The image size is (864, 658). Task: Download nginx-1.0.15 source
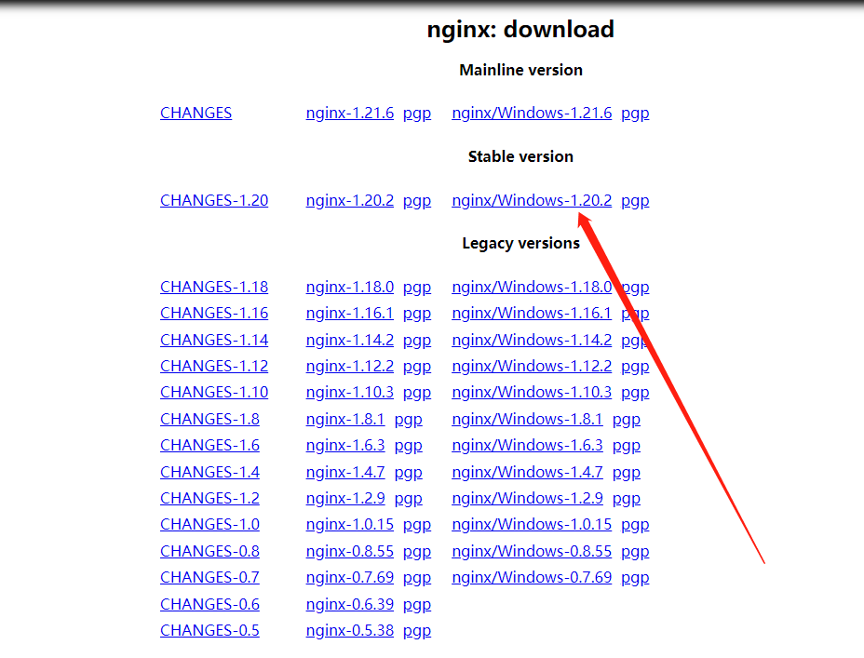350,524
